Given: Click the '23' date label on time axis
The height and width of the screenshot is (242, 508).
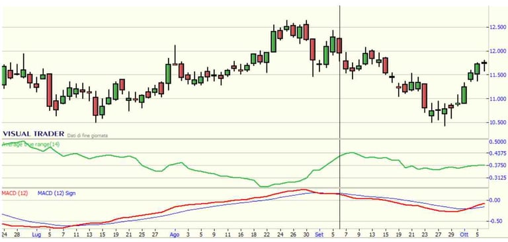Looking at the screenshot, I should pyautogui.click(x=425, y=235).
